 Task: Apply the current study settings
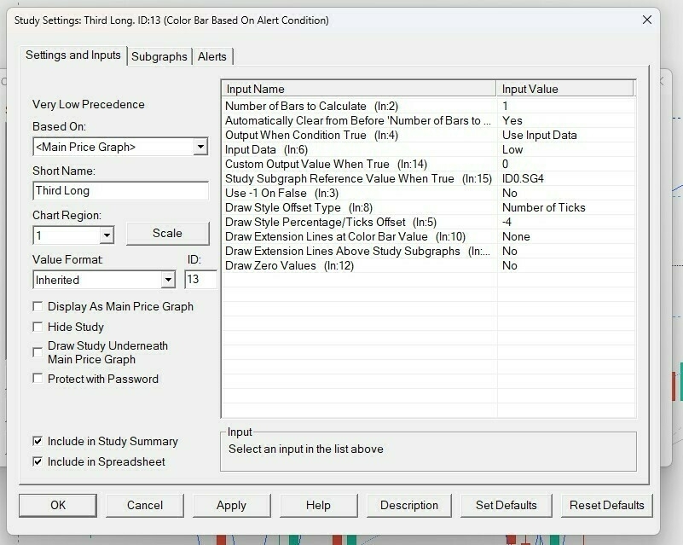[231, 505]
